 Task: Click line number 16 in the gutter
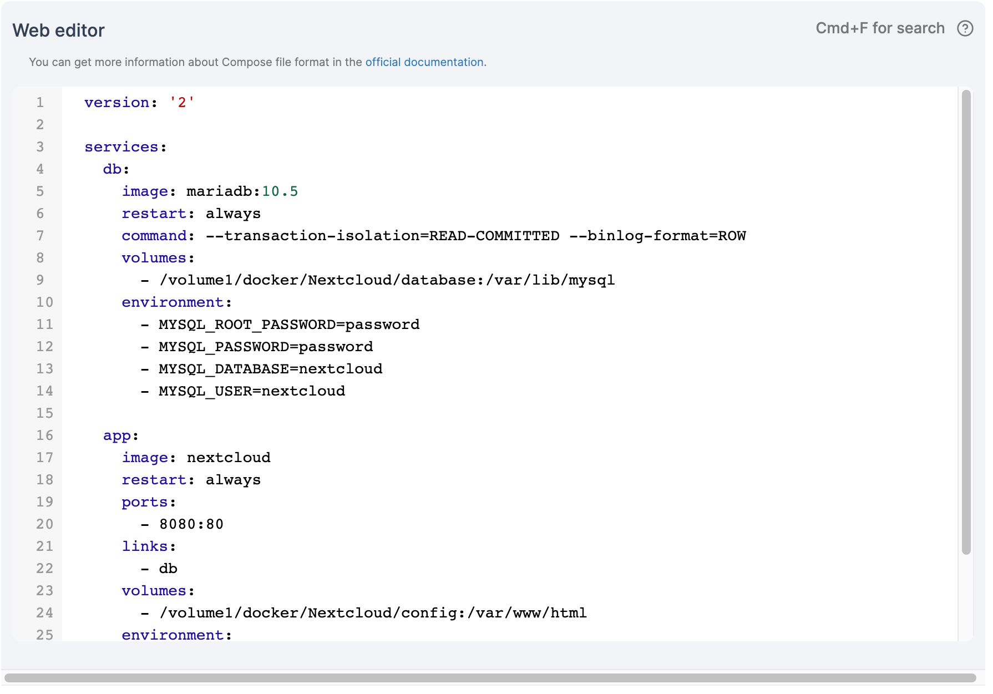[x=44, y=435]
